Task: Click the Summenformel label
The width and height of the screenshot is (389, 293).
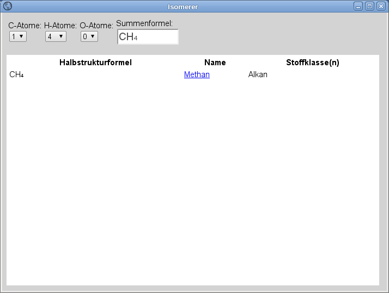Action: tap(144, 23)
